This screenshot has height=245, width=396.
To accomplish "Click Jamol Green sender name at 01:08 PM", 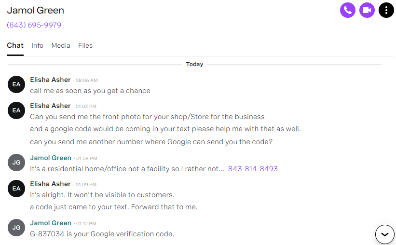I will pos(51,158).
